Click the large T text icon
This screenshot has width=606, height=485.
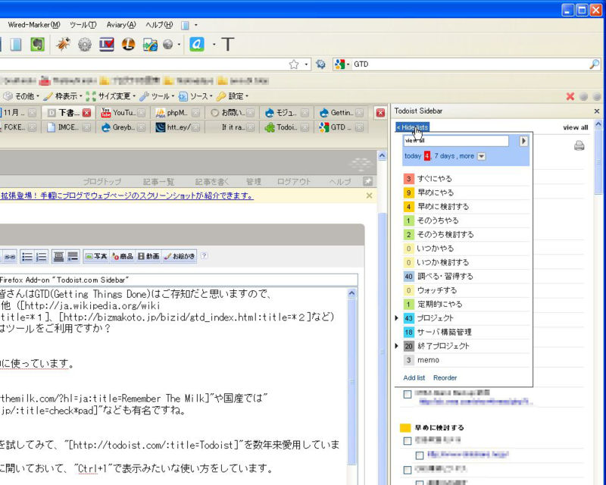pyautogui.click(x=228, y=45)
